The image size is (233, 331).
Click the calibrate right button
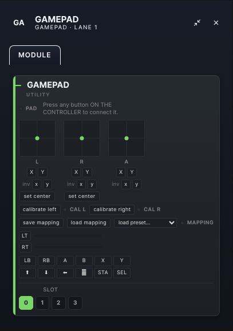112,209
